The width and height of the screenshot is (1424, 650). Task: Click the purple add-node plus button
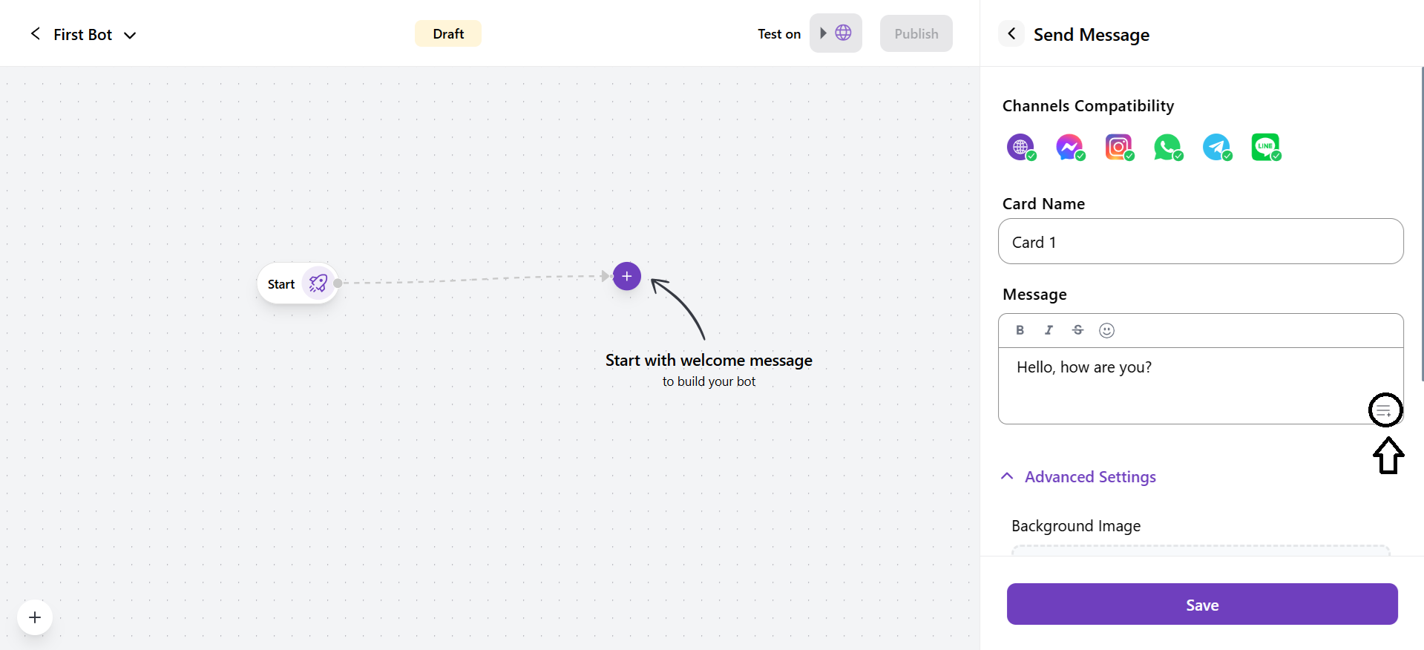[x=627, y=276]
